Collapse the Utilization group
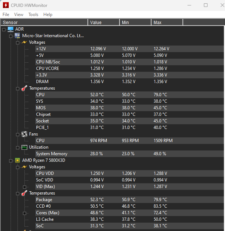The image size is (225, 231). click(x=17, y=148)
